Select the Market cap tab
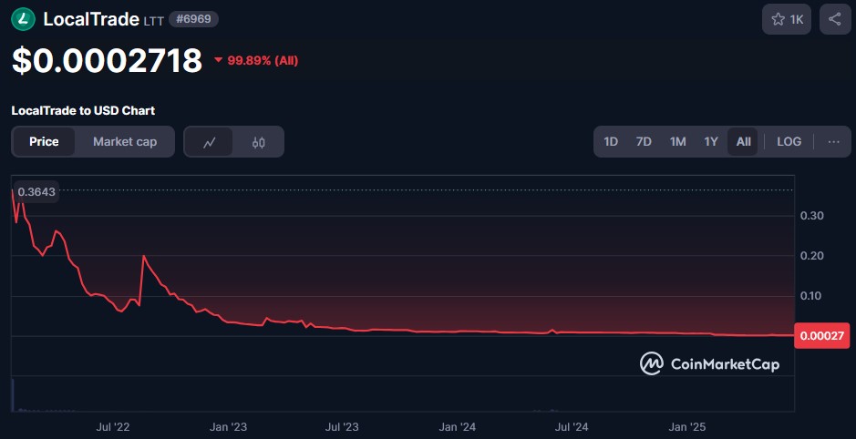The height and width of the screenshot is (439, 856). (x=125, y=142)
